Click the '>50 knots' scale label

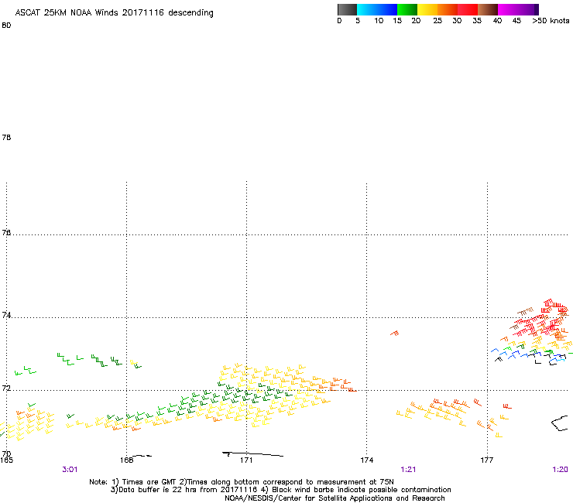[551, 21]
